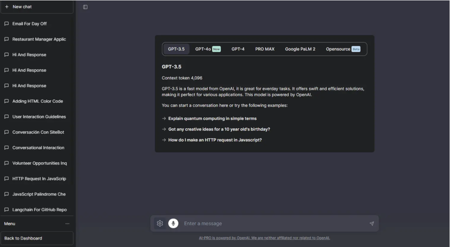Click chat icon beside Volunteer Opportunities Inq
Viewport: 450px width, 247px height.
pos(7,163)
